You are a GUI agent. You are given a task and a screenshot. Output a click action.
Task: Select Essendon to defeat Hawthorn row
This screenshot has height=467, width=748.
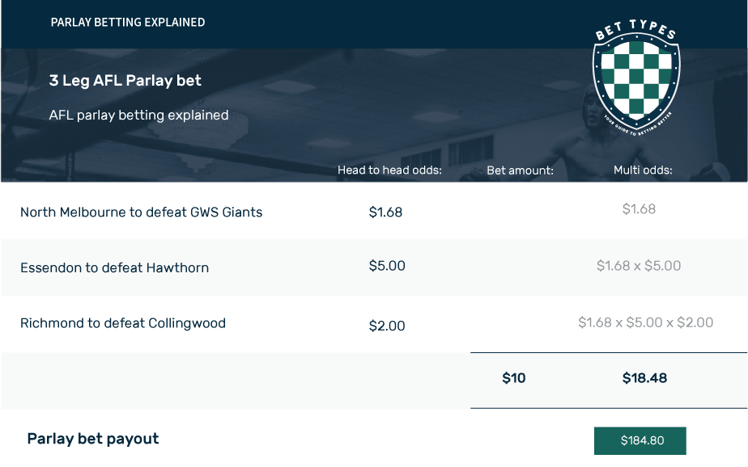(x=374, y=267)
